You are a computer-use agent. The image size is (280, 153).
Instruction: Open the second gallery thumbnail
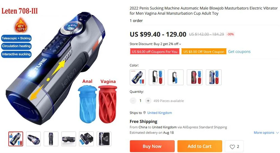[x=33, y=139]
